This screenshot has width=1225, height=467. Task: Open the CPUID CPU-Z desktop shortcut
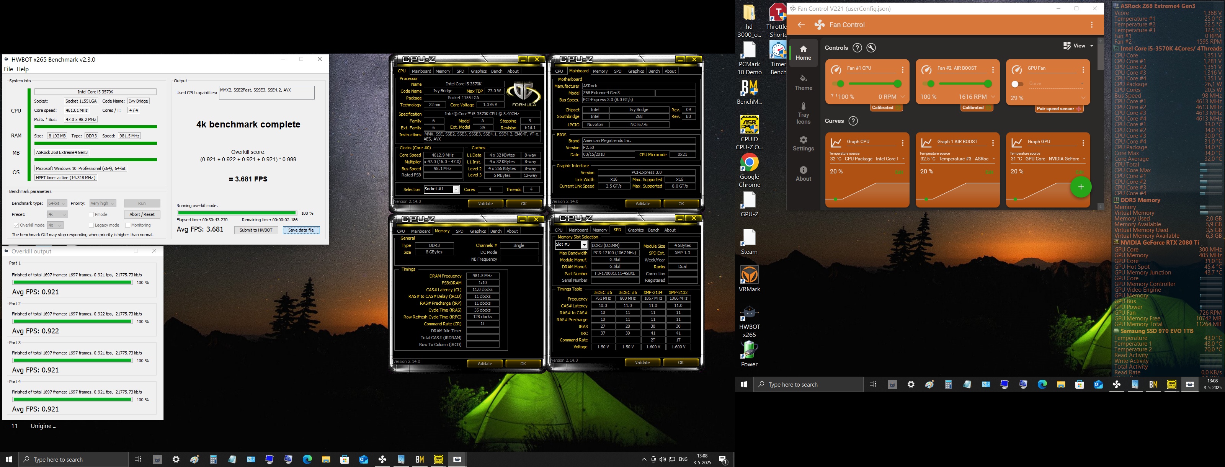750,132
